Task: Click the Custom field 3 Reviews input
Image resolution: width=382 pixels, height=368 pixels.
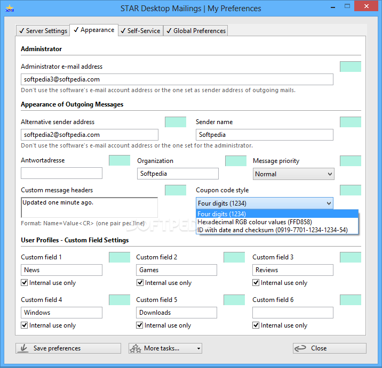Action: [x=293, y=270]
